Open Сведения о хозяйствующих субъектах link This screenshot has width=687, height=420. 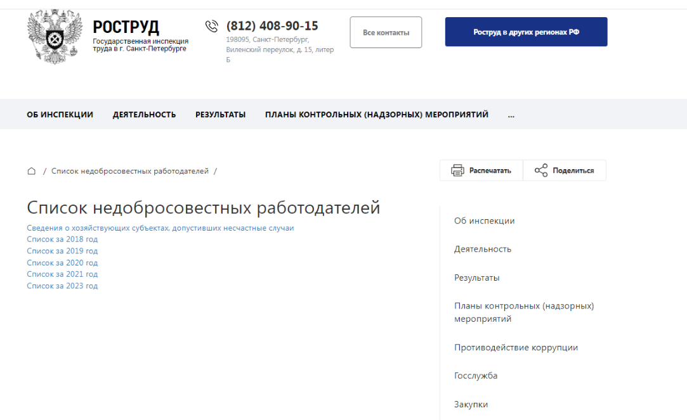coord(160,228)
